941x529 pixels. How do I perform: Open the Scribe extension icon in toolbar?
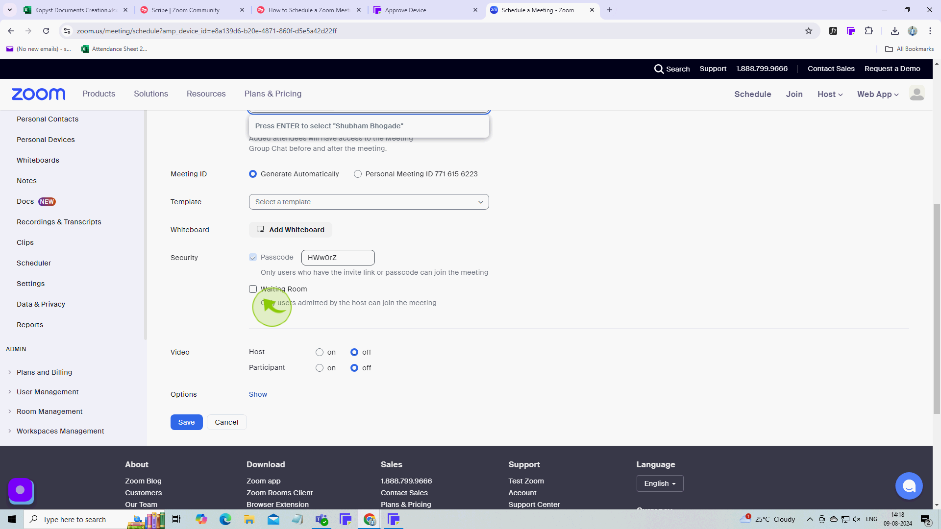point(851,31)
